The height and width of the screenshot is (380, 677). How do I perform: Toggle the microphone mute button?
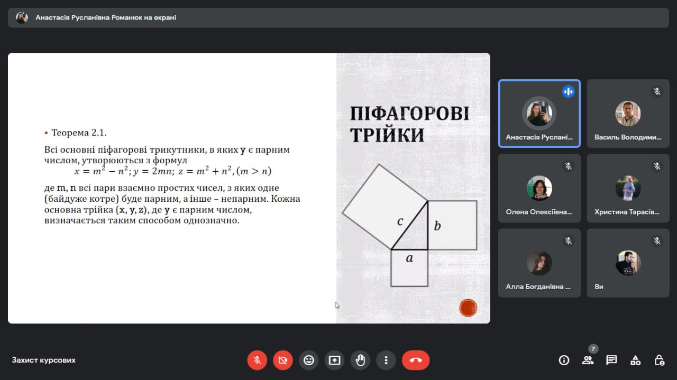click(x=257, y=360)
